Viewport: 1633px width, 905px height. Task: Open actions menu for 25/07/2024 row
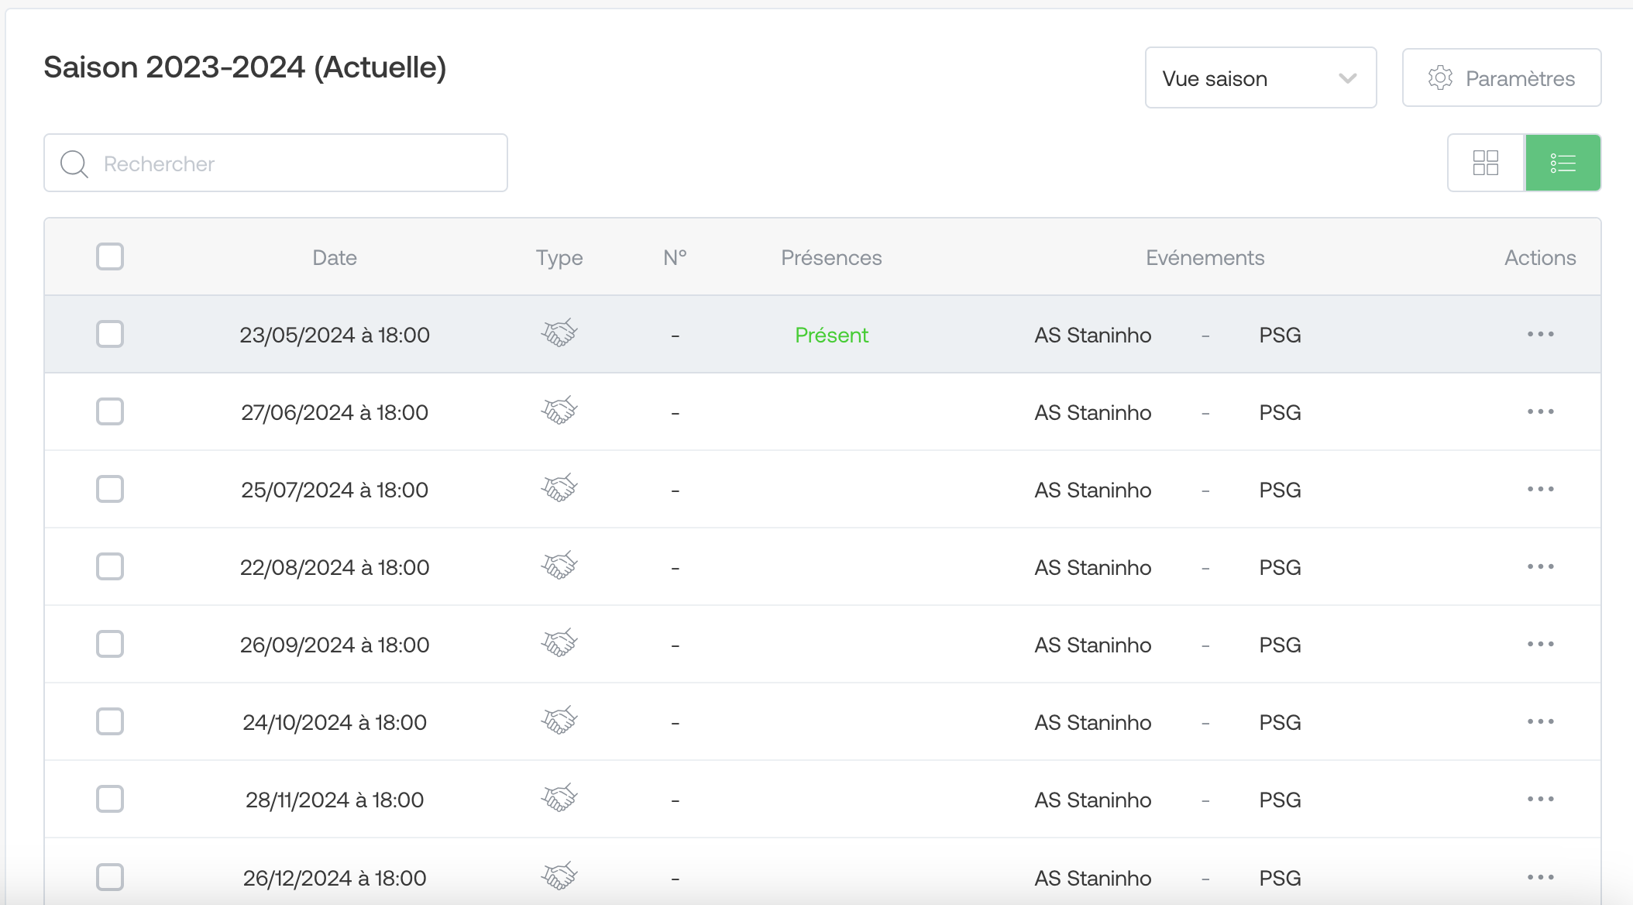(1541, 489)
